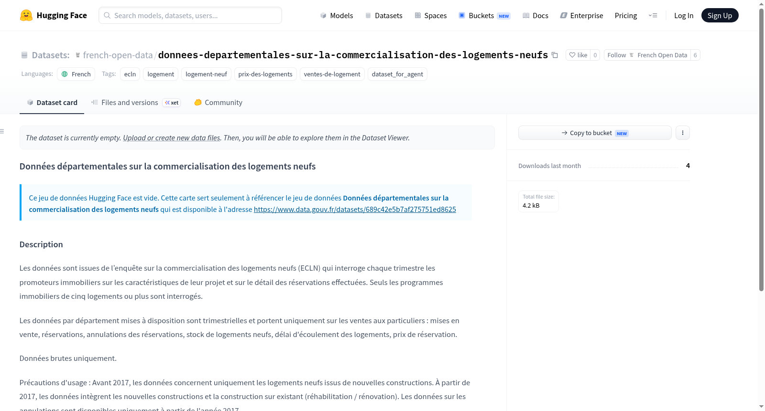
Task: Click the Sign Up button
Action: point(720,15)
